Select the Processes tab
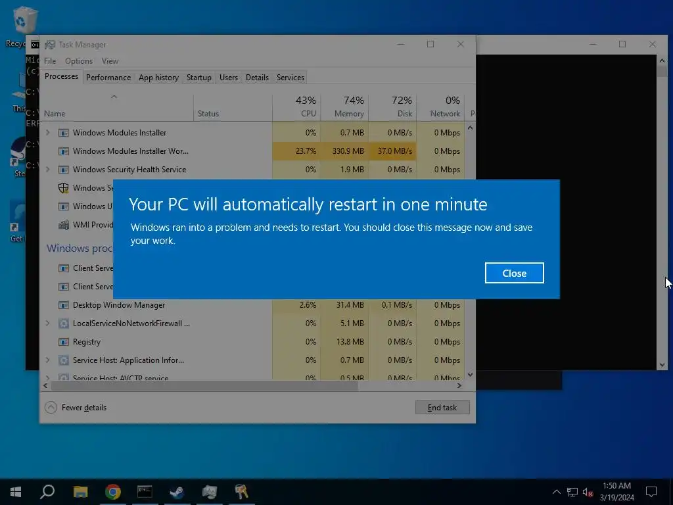The width and height of the screenshot is (673, 505). pos(61,76)
